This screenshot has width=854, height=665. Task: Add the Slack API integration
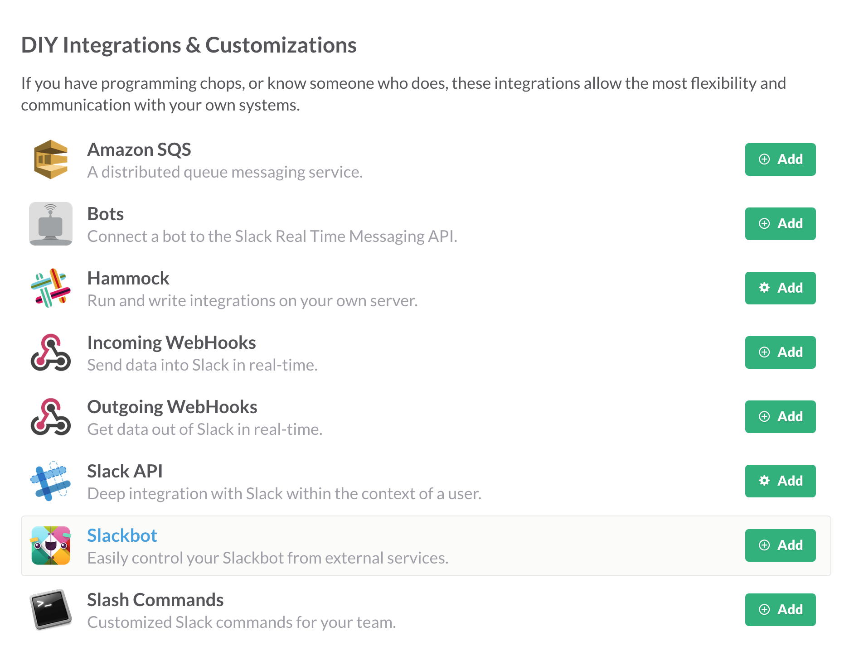pos(780,481)
